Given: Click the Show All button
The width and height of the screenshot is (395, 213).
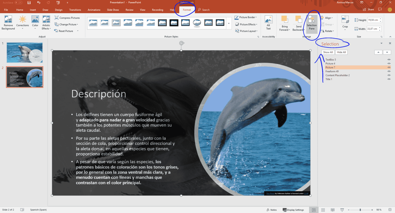Looking at the screenshot, I should [x=328, y=52].
